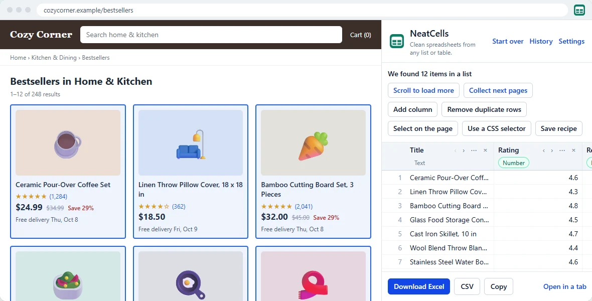Save the recipe

tap(559, 128)
